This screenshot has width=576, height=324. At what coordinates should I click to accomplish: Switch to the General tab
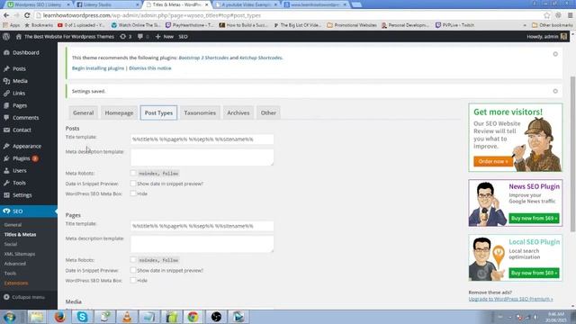pyautogui.click(x=84, y=112)
